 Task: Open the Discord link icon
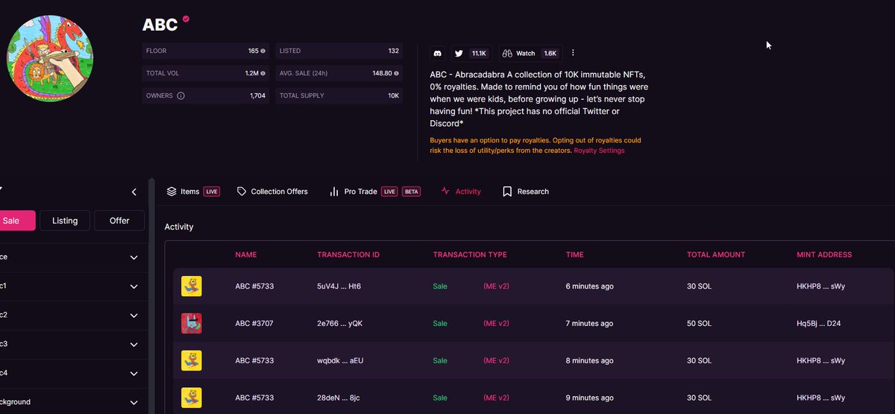point(438,53)
